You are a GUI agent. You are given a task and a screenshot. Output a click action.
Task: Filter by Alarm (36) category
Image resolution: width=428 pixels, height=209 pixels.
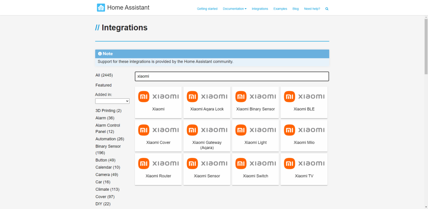[105, 118]
